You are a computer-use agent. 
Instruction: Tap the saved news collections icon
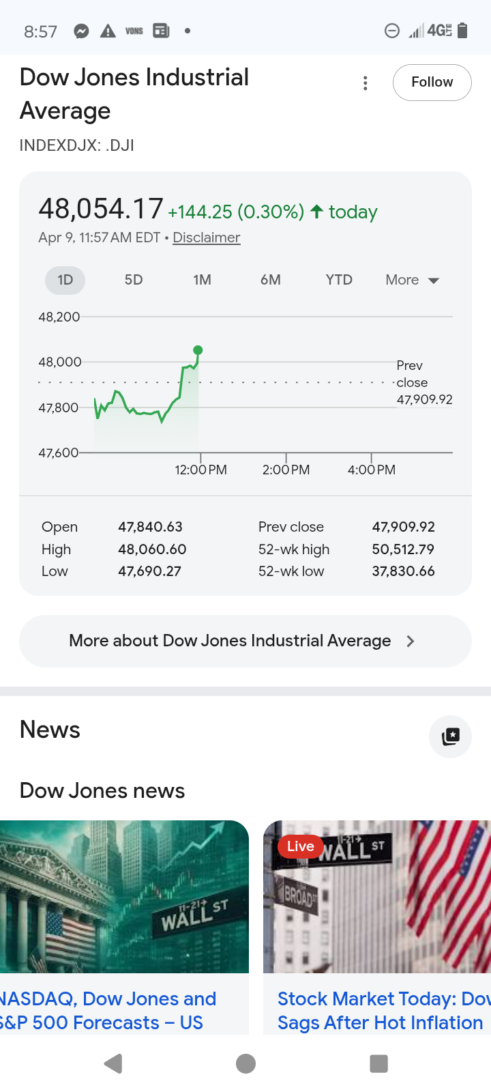(x=450, y=736)
